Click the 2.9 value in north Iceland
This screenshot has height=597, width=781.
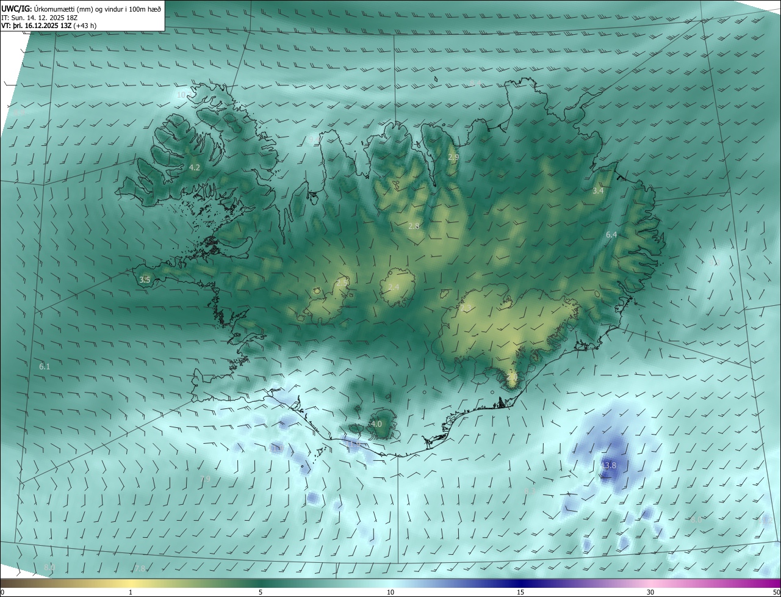tap(453, 157)
